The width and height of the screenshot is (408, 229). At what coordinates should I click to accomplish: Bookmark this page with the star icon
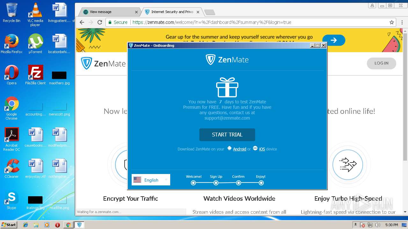(x=392, y=22)
